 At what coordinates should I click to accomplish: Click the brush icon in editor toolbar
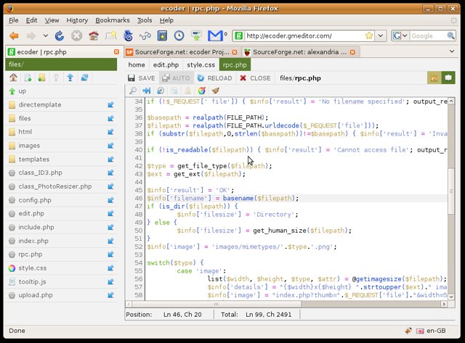215,91
